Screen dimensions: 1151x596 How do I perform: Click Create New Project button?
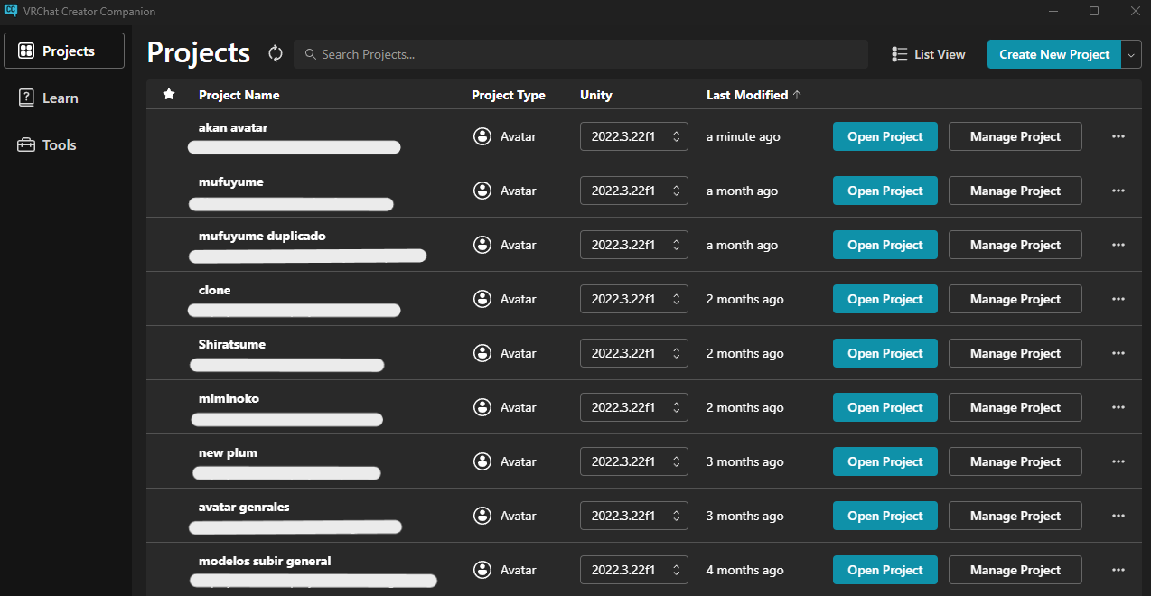pyautogui.click(x=1054, y=54)
